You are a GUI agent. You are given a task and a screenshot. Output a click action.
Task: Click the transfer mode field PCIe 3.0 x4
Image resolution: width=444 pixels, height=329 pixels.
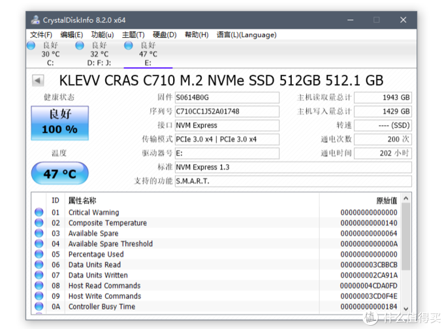(x=227, y=139)
